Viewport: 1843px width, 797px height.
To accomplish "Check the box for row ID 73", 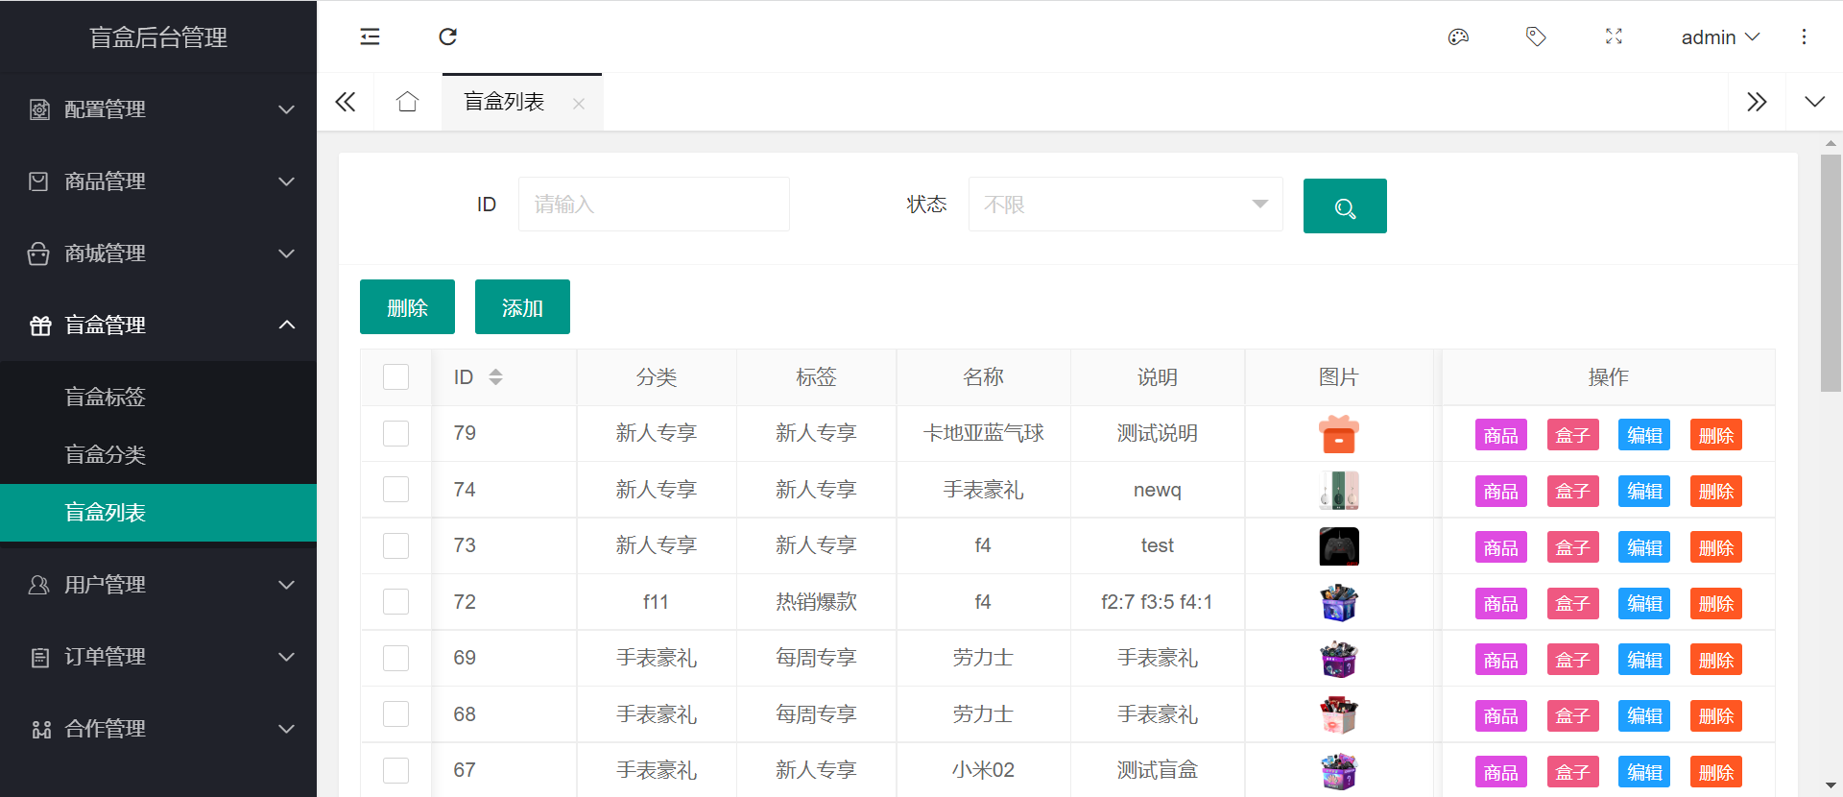I will 395,545.
